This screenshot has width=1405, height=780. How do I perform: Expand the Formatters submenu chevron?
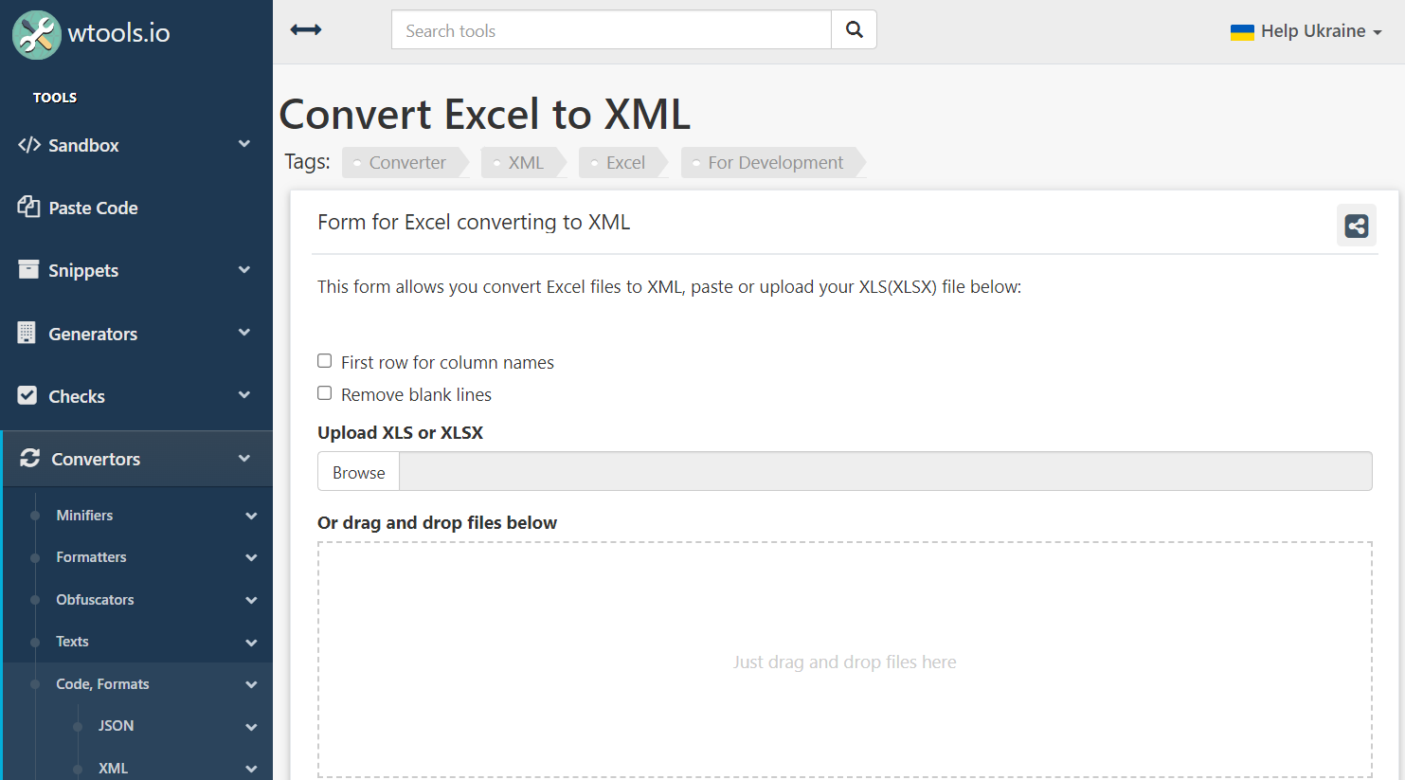pos(251,557)
